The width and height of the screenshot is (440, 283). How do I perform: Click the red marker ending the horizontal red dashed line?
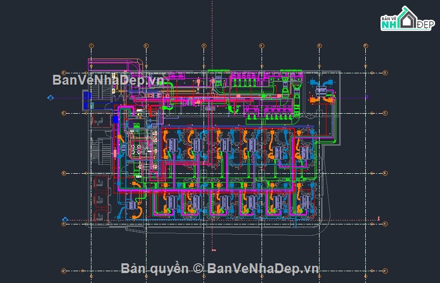tap(379, 218)
